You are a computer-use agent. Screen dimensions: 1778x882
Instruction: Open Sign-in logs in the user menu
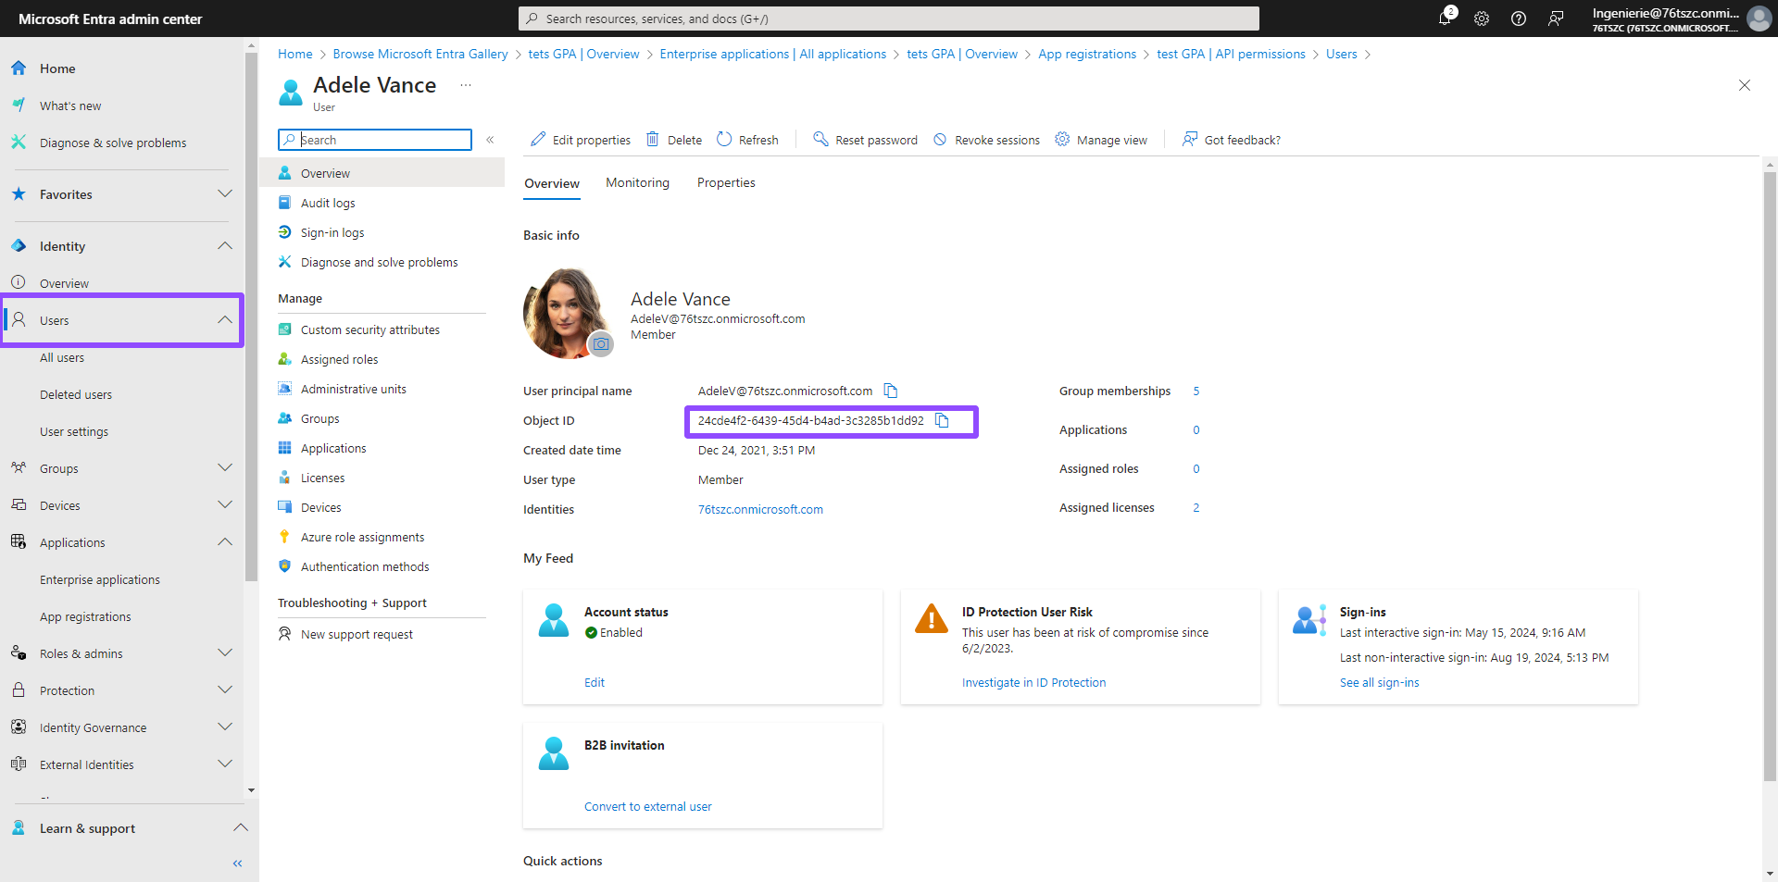tap(332, 232)
